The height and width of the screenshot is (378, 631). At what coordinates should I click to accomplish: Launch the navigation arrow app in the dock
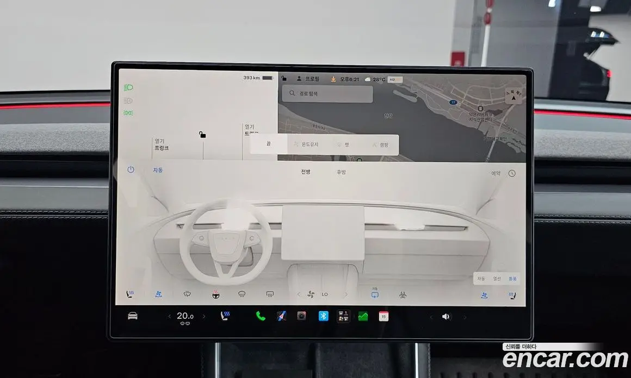point(281,316)
